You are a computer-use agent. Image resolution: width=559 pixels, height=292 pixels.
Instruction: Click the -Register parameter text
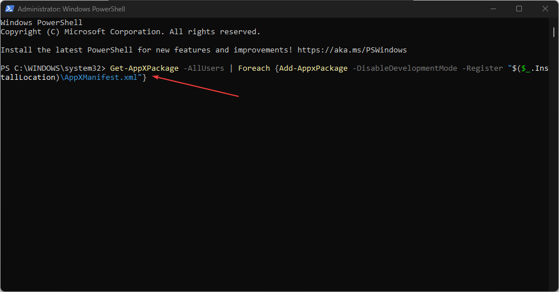(482, 68)
